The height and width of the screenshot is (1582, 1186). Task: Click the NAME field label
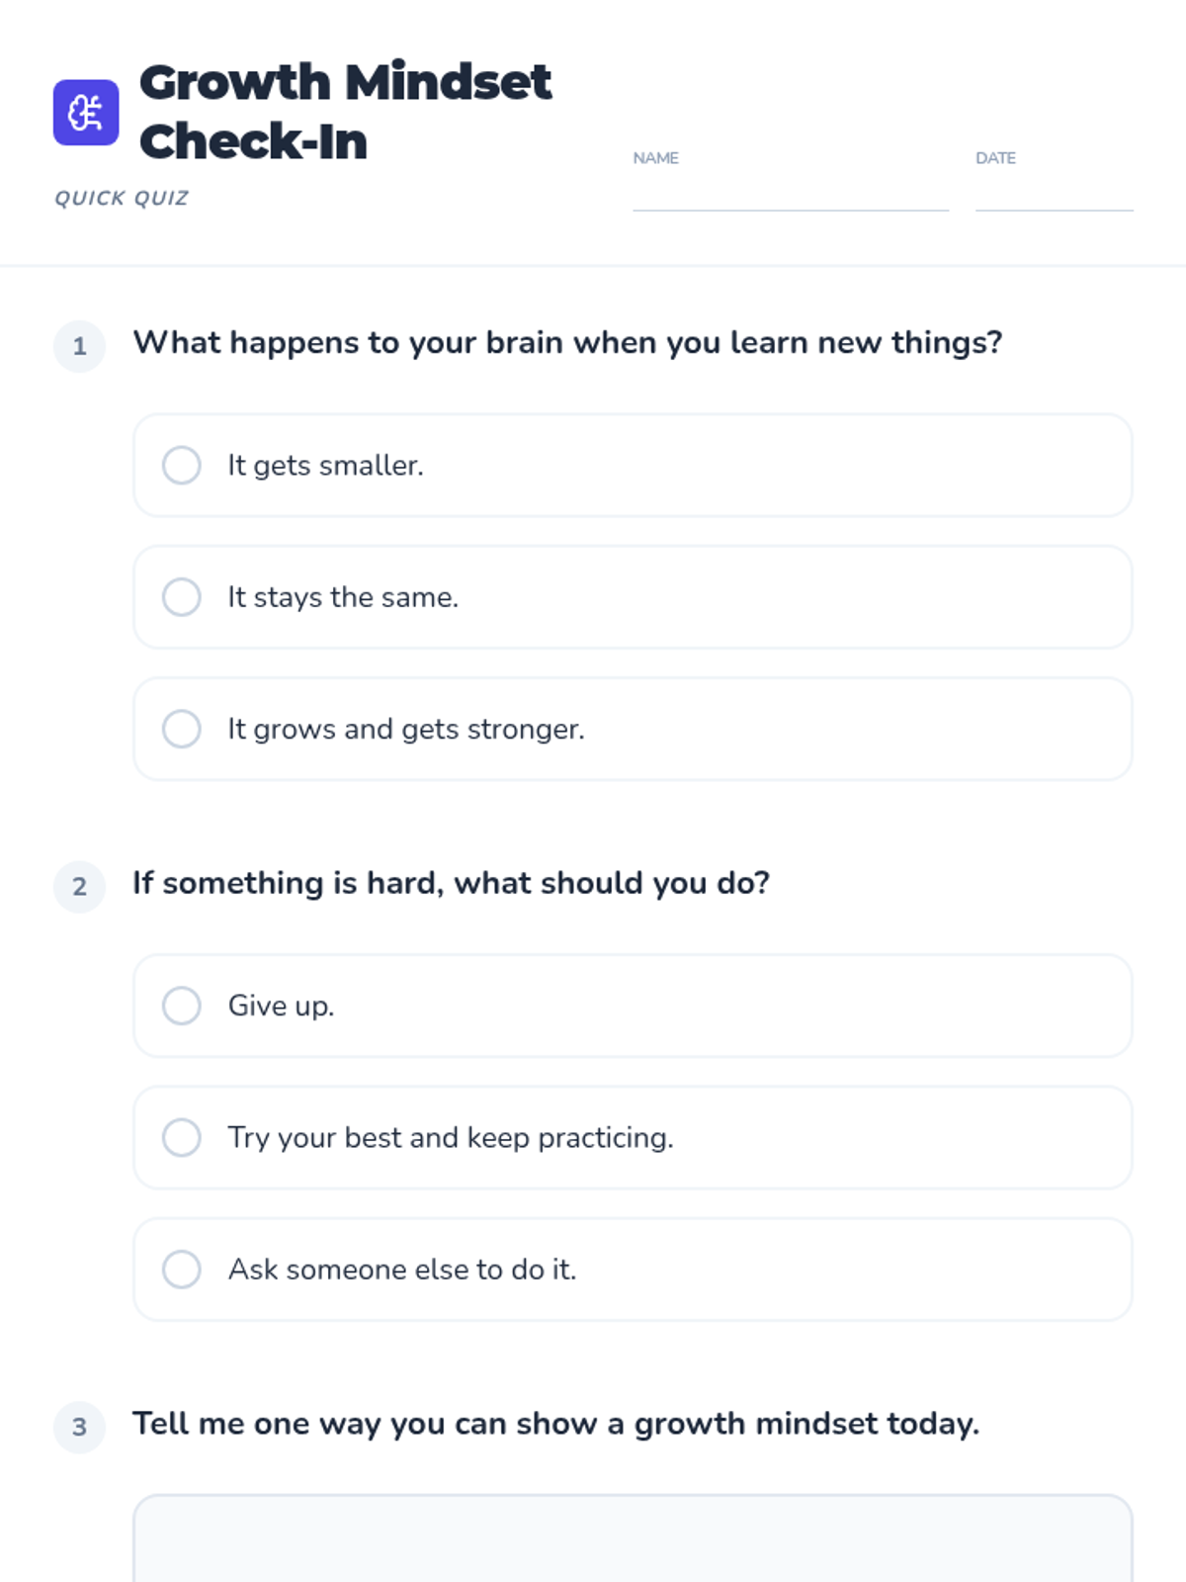655,158
